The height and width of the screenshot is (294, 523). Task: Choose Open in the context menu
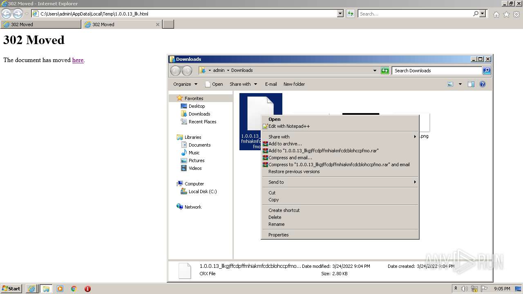click(x=340, y=119)
